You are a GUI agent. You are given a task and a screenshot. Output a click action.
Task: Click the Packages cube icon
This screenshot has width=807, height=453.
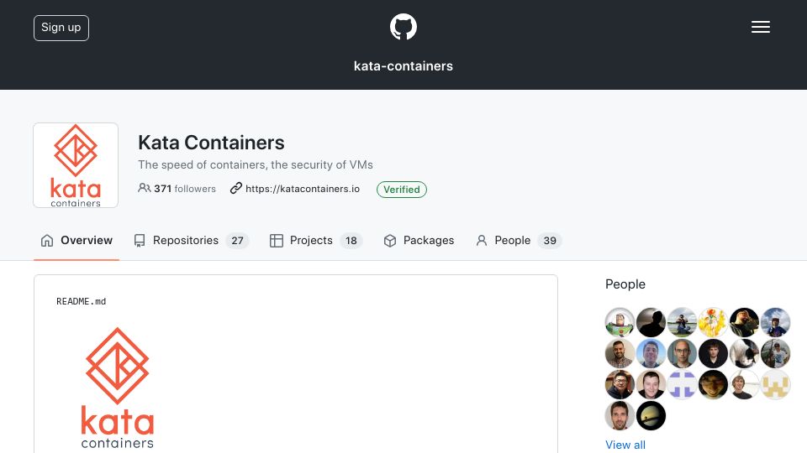pyautogui.click(x=390, y=241)
